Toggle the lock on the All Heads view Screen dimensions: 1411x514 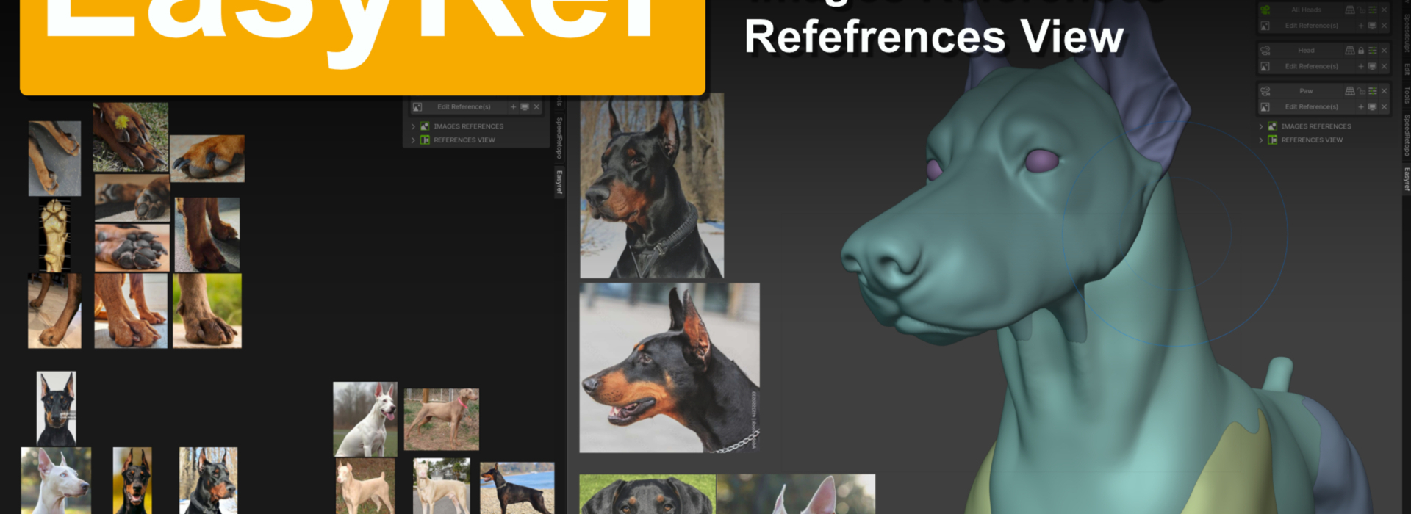1361,10
